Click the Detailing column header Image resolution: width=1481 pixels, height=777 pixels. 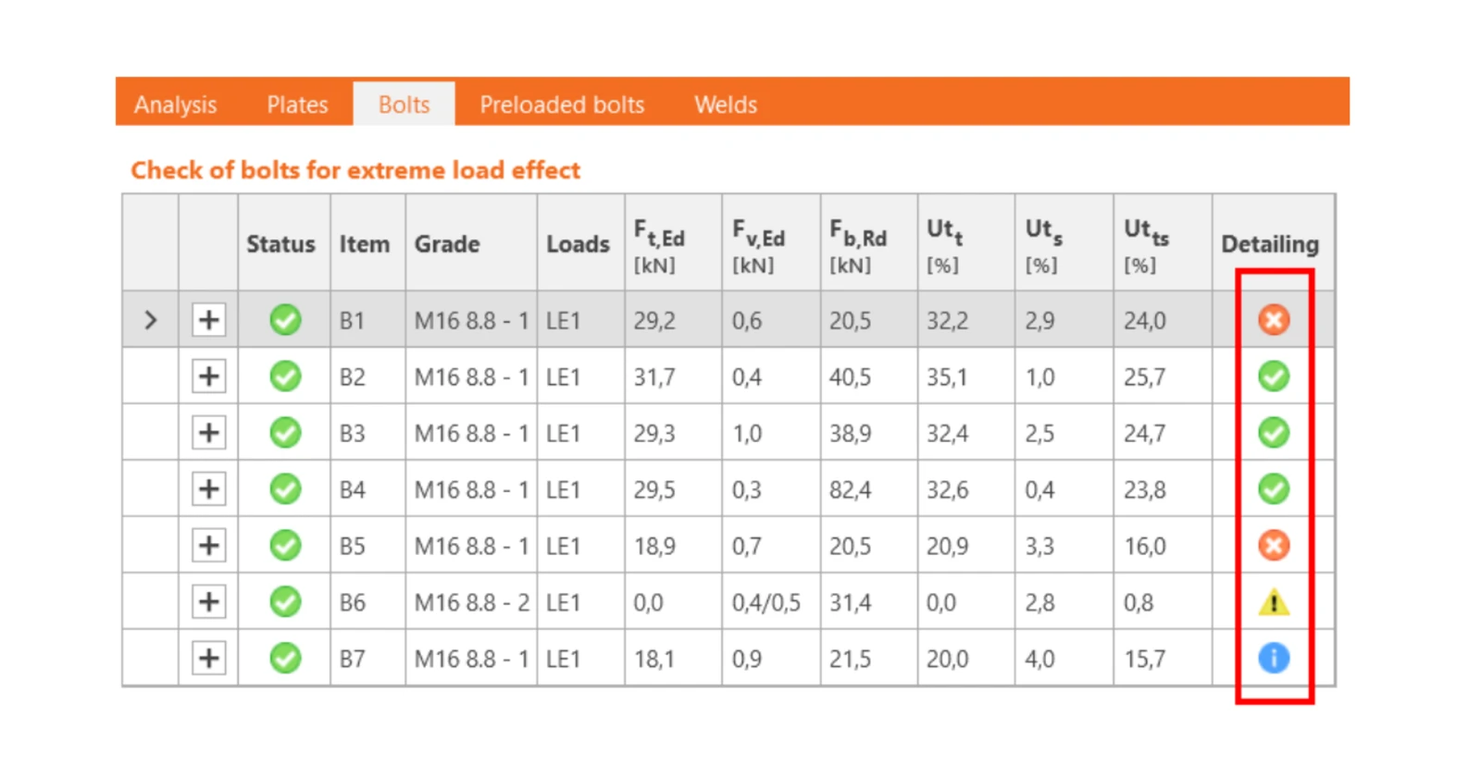(1270, 244)
